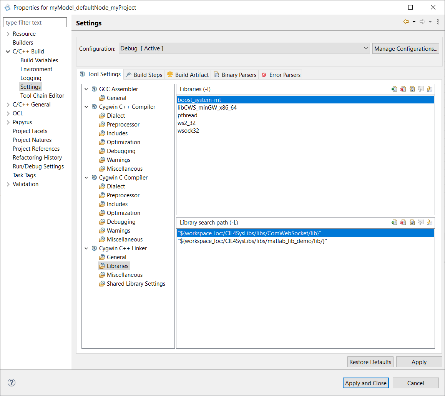Expand the C/C++ General category
This screenshot has width=445, height=396.
tap(8, 105)
